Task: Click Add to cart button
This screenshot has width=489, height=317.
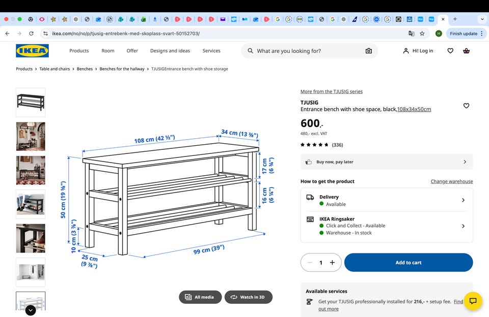Action: (x=409, y=263)
